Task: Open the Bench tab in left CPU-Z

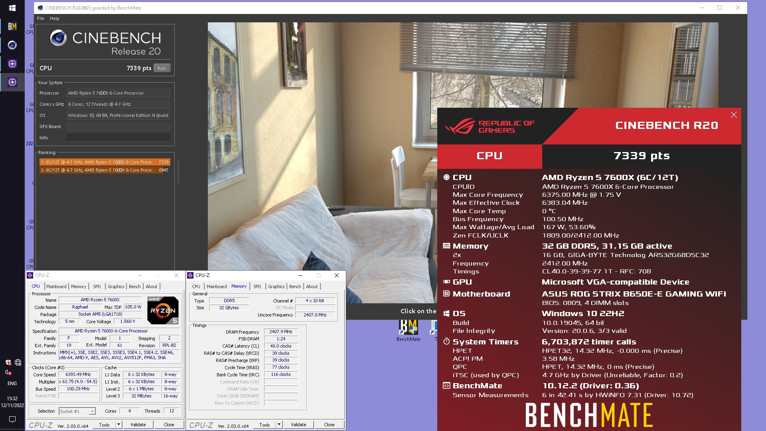Action: [135, 287]
